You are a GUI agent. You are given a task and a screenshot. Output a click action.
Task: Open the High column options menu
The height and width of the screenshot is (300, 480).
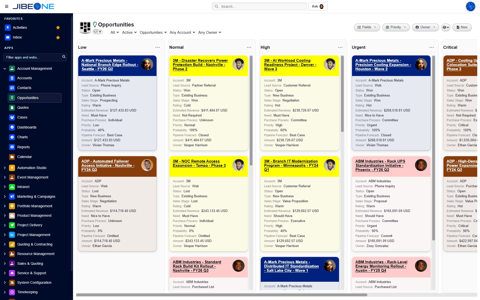[x=340, y=47]
